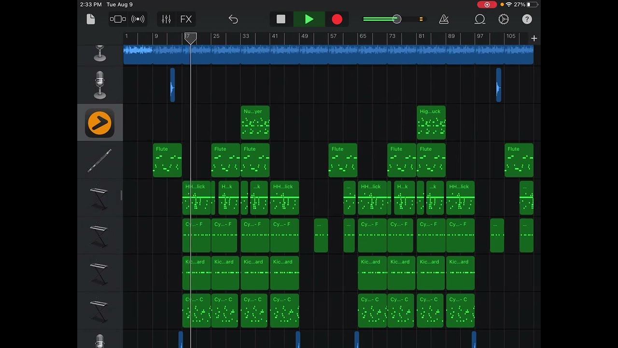Stop playback with the square stop button
This screenshot has height=348, width=618.
[x=281, y=19]
